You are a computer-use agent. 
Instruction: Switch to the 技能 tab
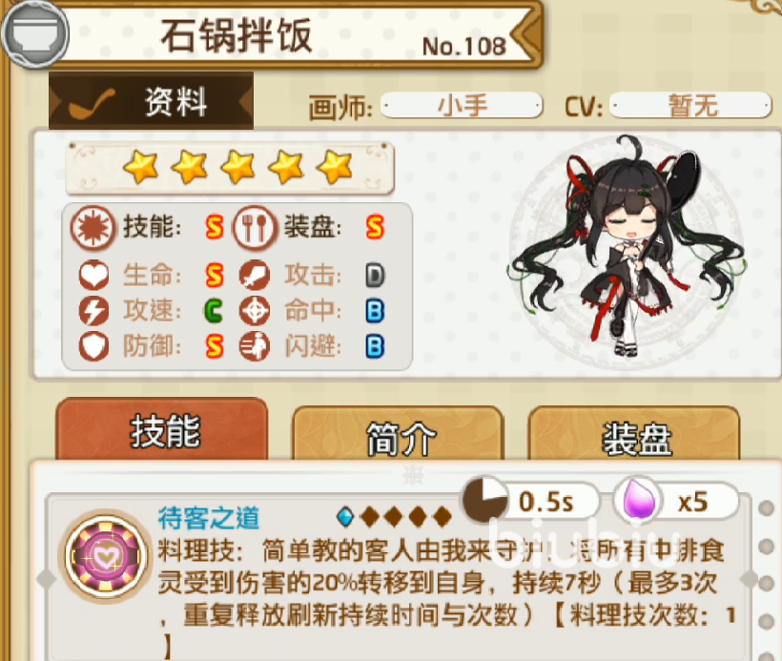(162, 430)
